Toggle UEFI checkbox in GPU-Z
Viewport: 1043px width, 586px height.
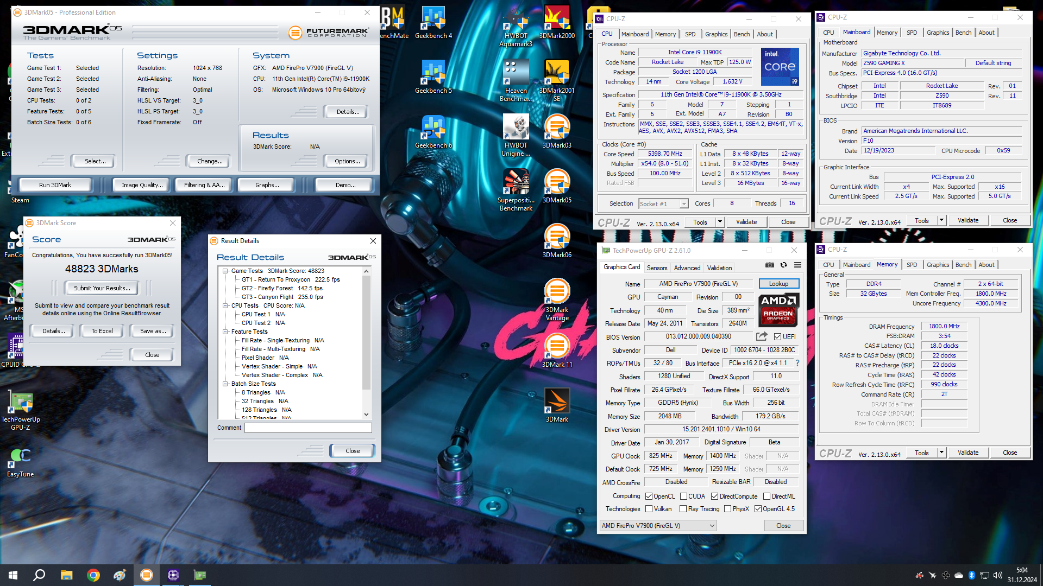[x=777, y=337]
